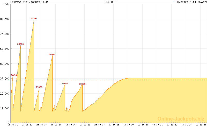Click the 32483 peak value label

65,83
